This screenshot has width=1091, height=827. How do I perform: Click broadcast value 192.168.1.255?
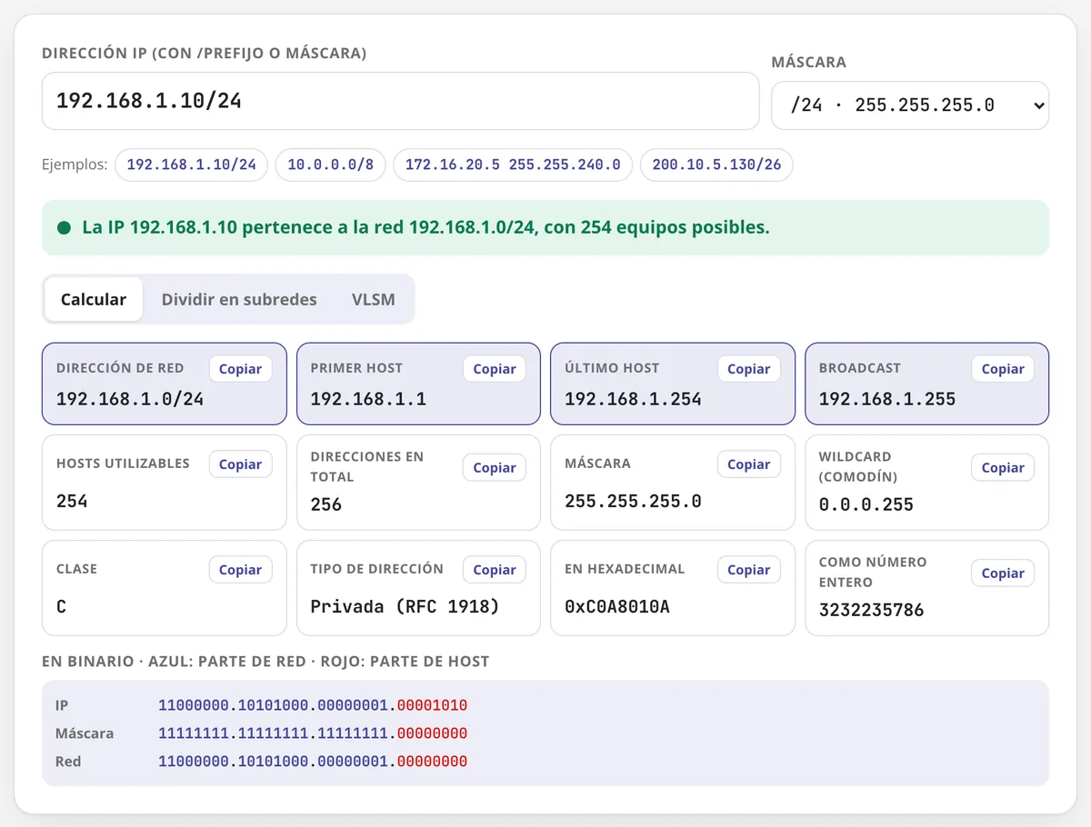887,399
